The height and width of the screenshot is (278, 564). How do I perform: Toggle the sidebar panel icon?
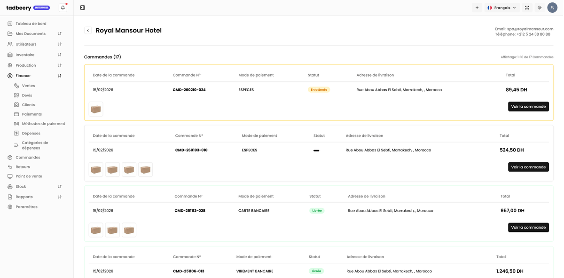point(83,8)
